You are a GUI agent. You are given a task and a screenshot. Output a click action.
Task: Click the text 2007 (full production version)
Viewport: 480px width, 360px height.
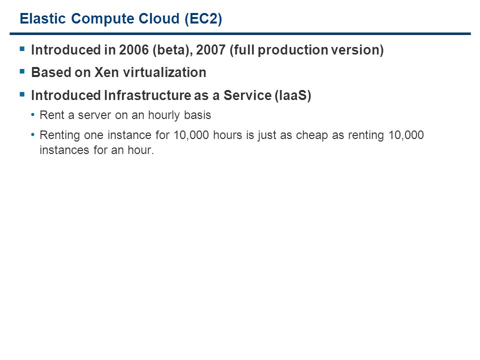point(290,50)
